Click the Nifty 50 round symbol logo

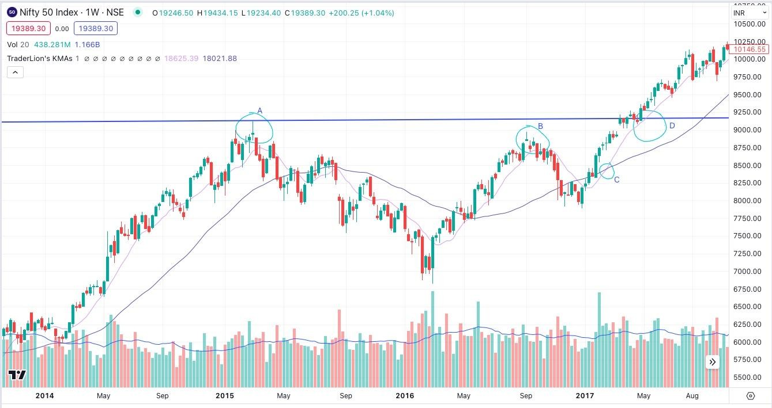pyautogui.click(x=12, y=12)
